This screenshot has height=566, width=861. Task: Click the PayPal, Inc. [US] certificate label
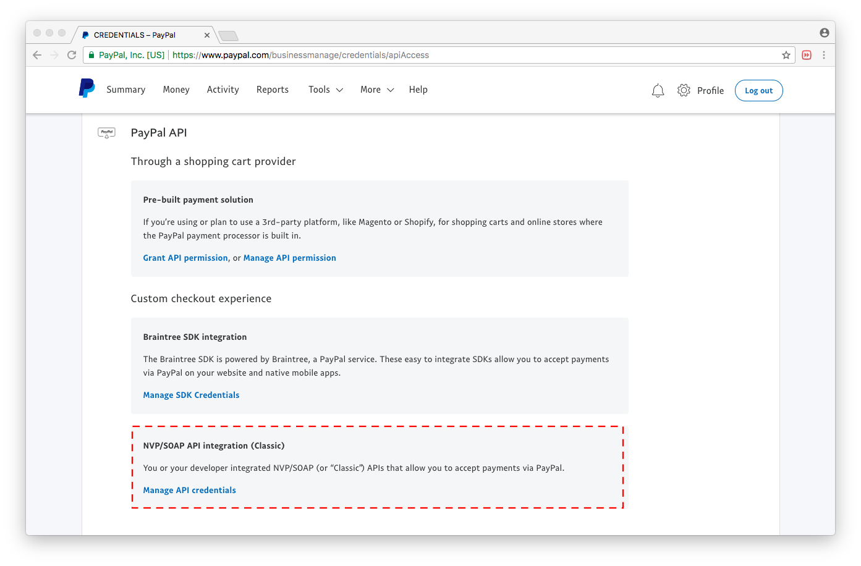tap(132, 55)
